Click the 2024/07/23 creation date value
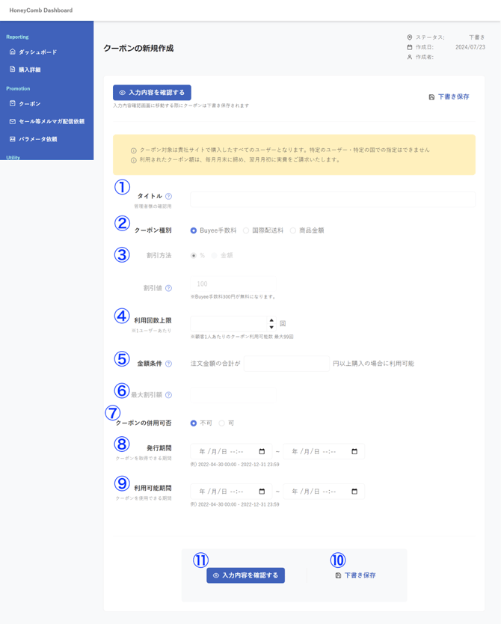 [470, 47]
